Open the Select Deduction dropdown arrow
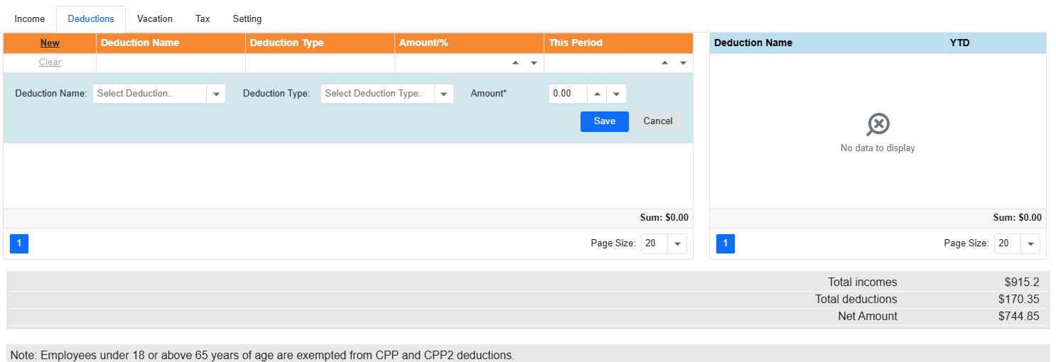The image size is (1056, 362). pos(216,94)
